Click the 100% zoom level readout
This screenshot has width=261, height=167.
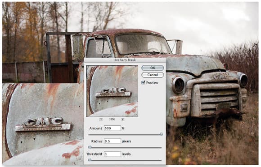(x=112, y=120)
